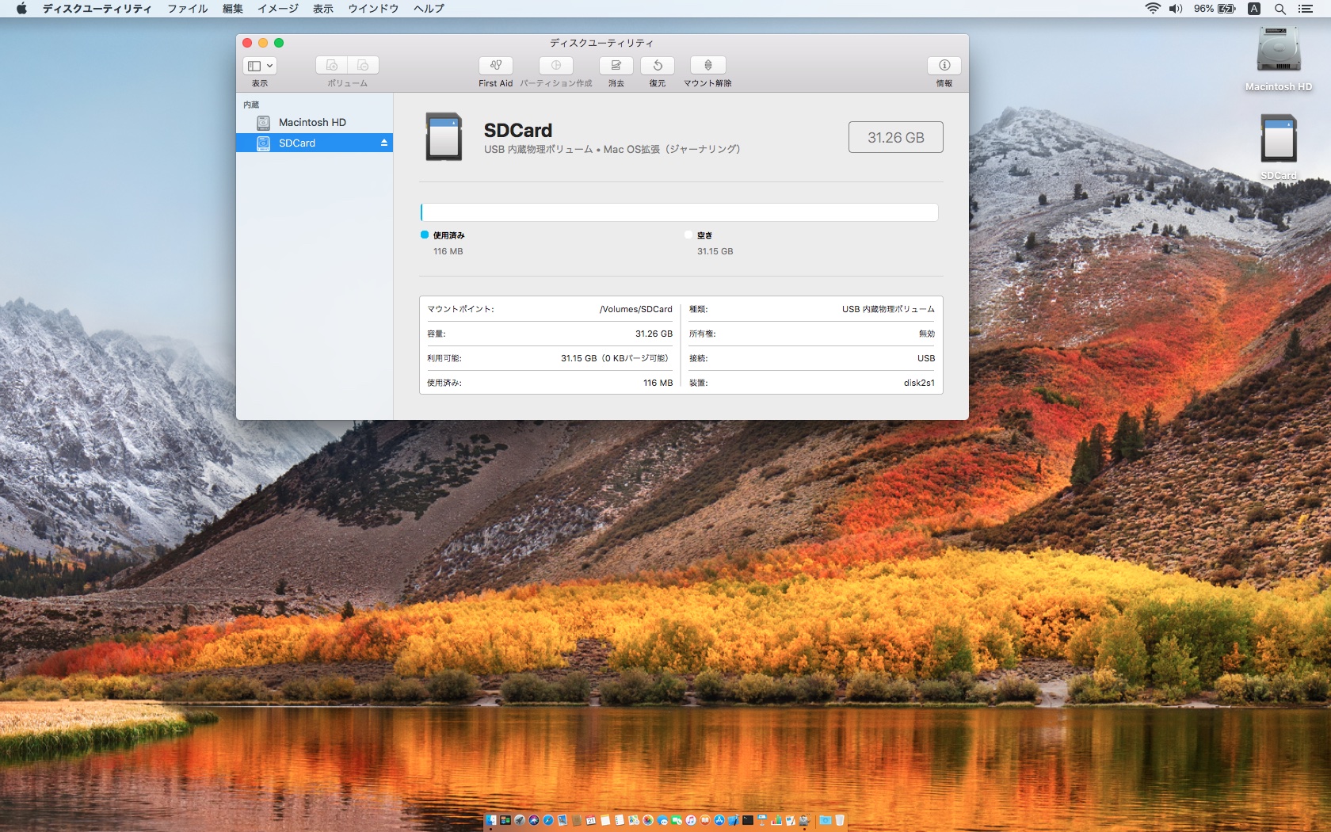Open the ウインドウ menu

373,9
